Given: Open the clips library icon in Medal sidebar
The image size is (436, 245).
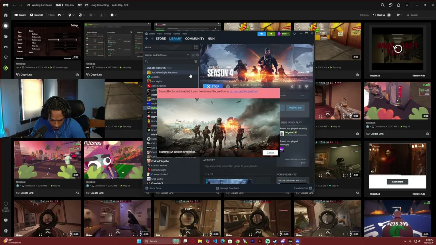Looking at the screenshot, I should (6, 26).
